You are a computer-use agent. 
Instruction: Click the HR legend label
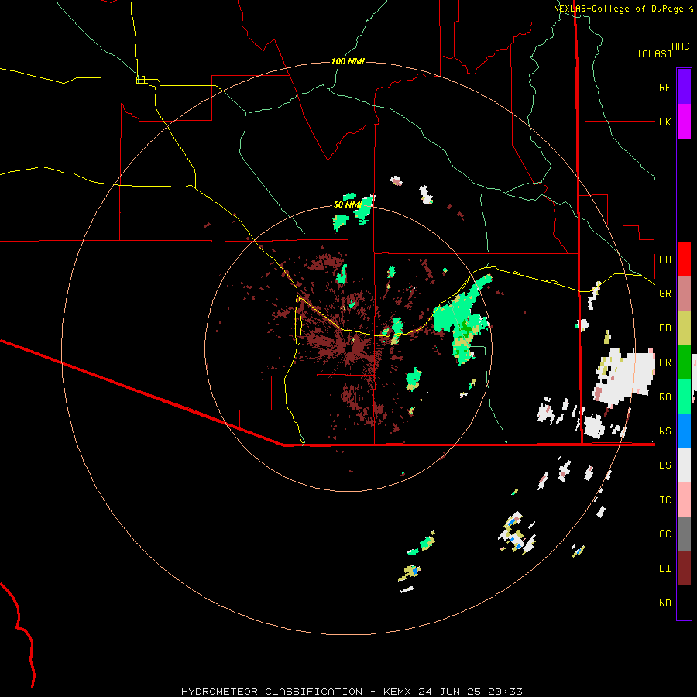pyautogui.click(x=664, y=362)
